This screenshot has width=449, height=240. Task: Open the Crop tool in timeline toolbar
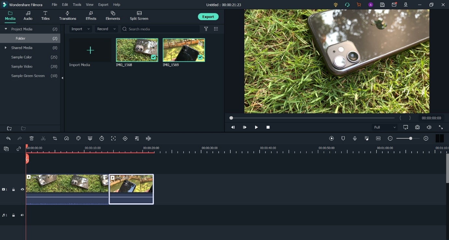tap(55, 138)
